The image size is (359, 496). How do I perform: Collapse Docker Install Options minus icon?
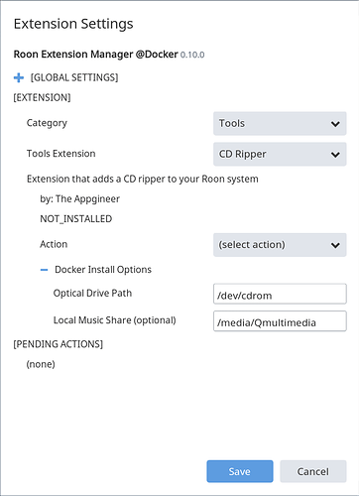44,270
